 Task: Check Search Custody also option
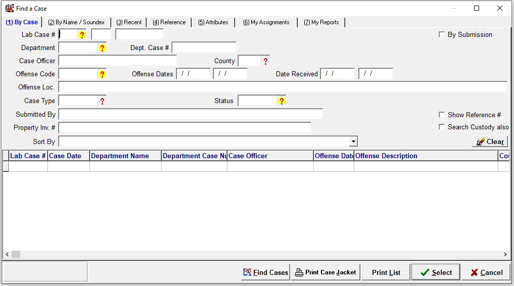coord(442,127)
